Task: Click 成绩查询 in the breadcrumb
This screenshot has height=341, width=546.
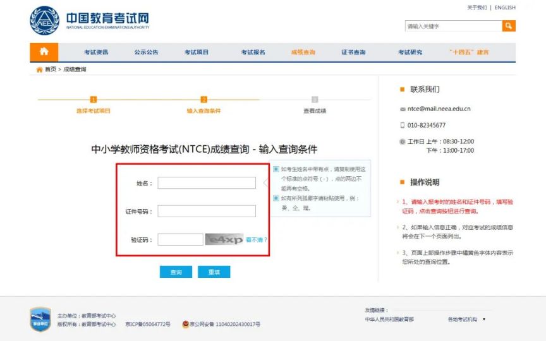Action: pos(75,69)
